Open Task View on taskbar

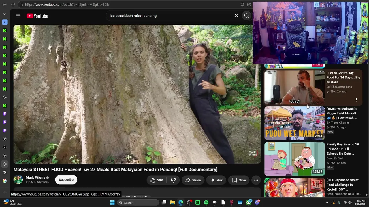164,203
